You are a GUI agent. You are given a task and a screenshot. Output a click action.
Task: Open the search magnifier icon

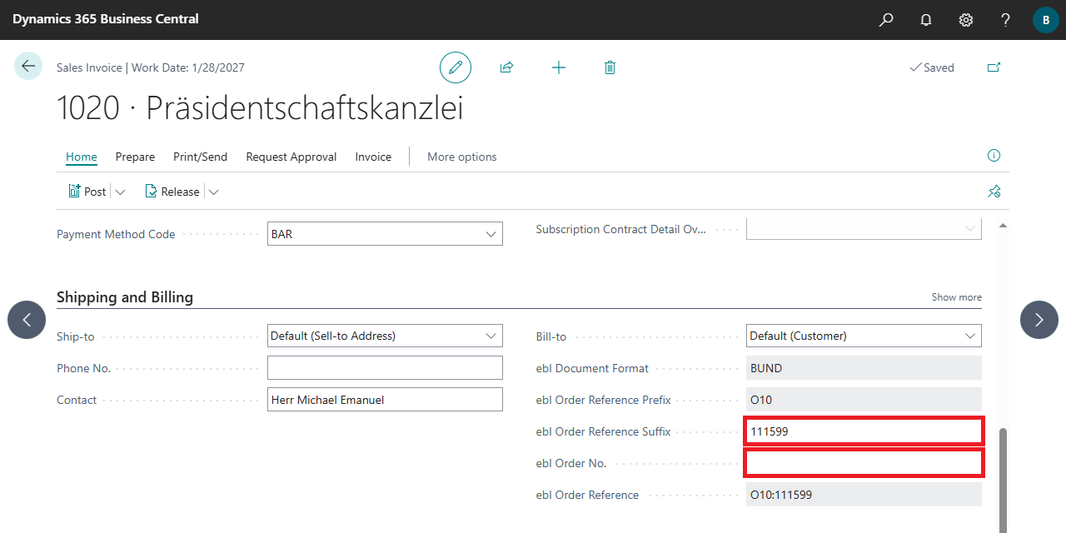886,20
